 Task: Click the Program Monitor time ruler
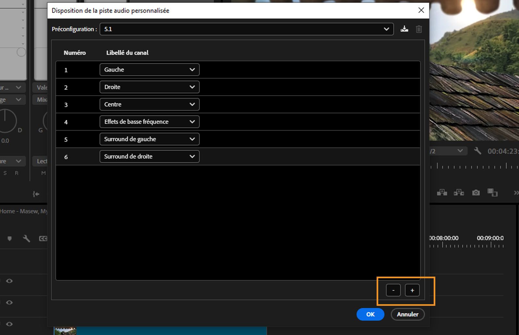coord(474,166)
